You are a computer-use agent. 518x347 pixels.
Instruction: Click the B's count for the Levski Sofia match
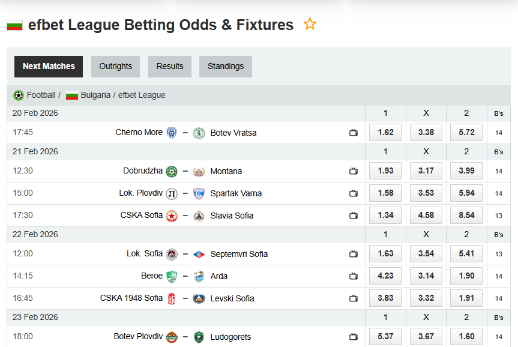click(x=498, y=298)
